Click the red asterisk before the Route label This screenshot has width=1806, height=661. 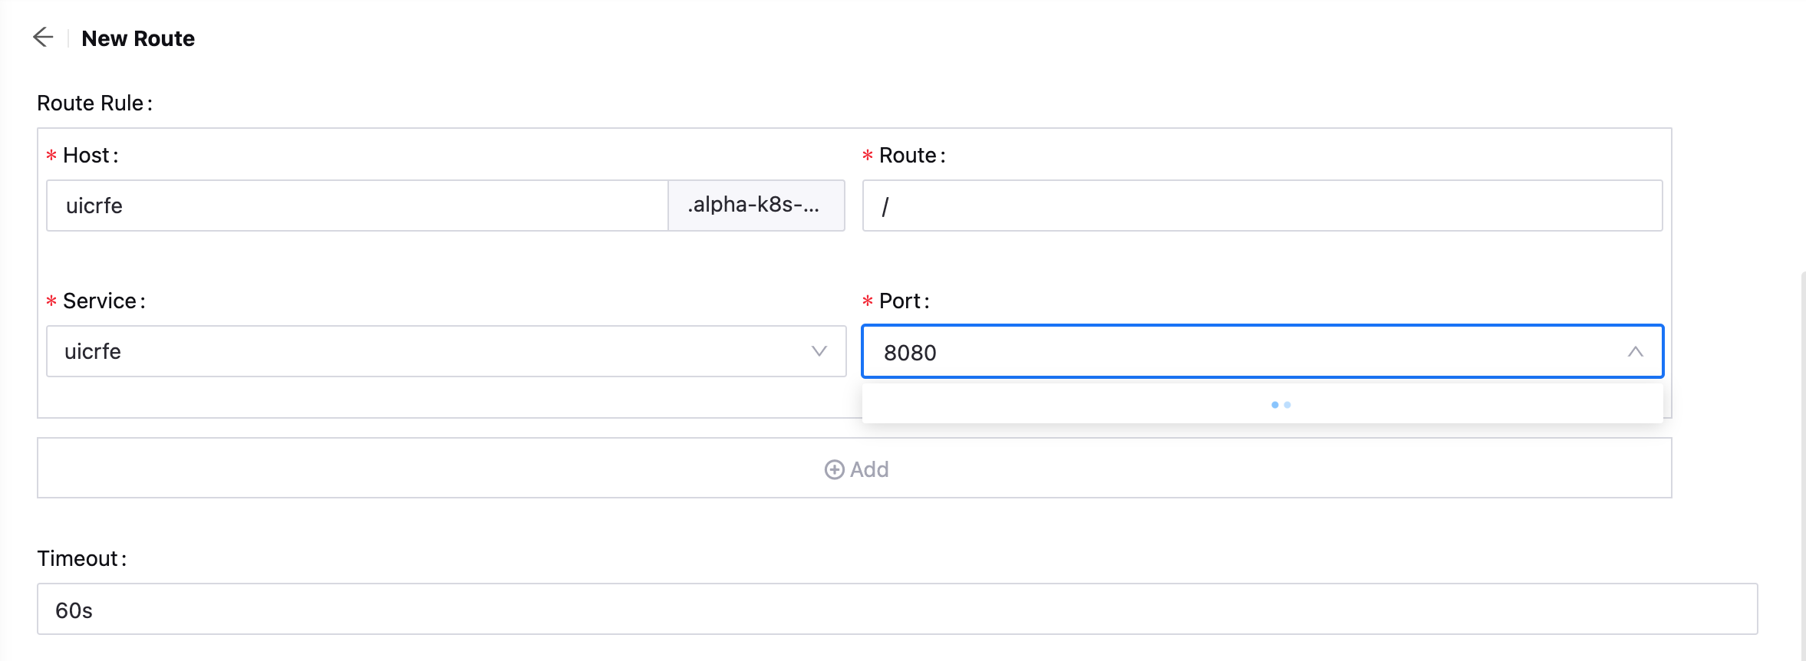pos(868,155)
